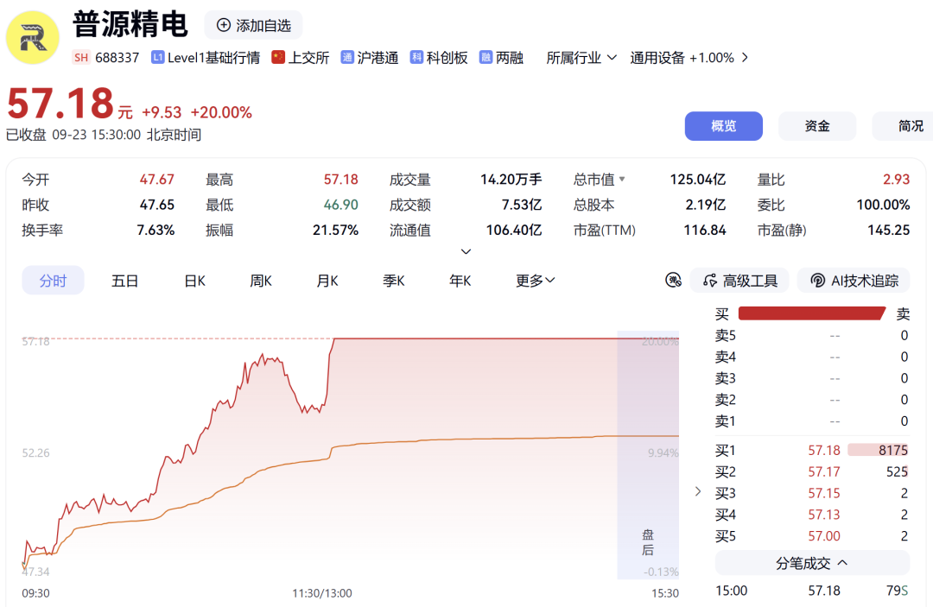Screen dimensions: 933x607
Task: Expand order book side arrow
Action: pos(698,491)
